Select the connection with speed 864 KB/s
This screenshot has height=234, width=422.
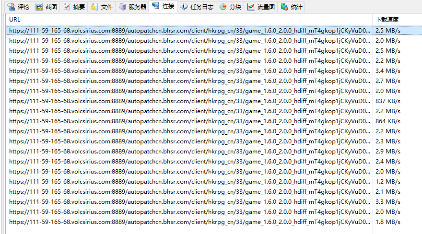(214, 121)
